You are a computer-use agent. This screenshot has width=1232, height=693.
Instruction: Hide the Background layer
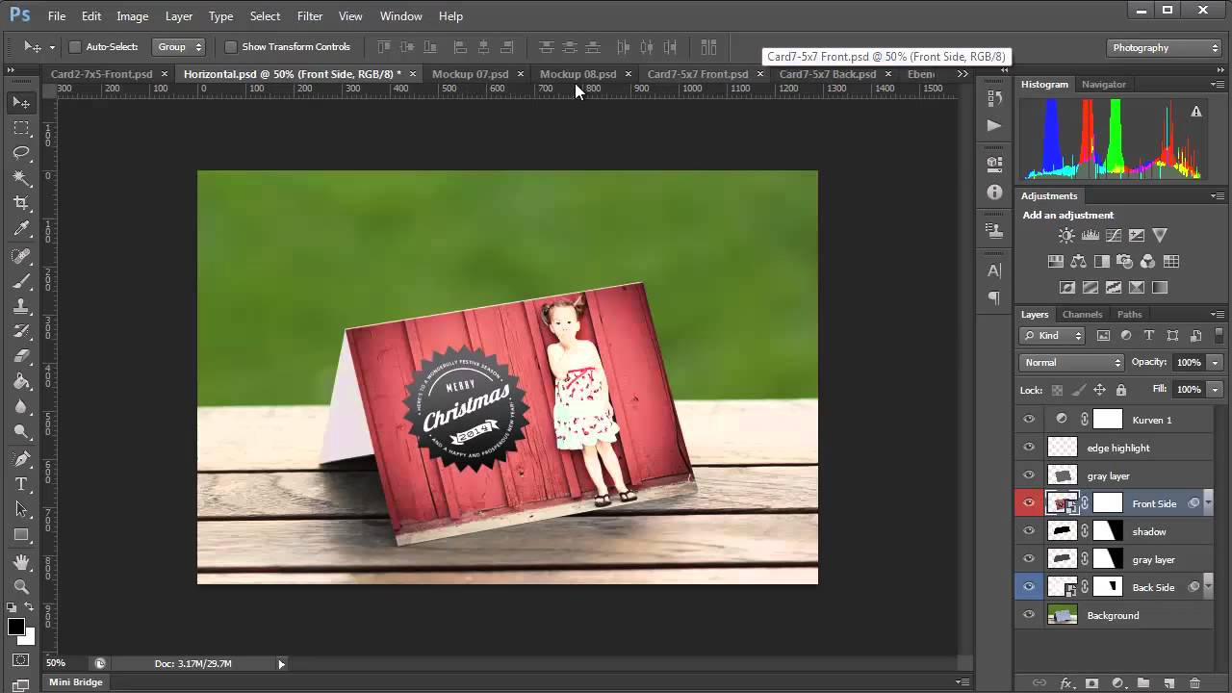coord(1029,615)
